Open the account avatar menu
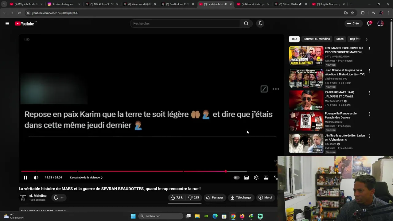 click(x=380, y=24)
